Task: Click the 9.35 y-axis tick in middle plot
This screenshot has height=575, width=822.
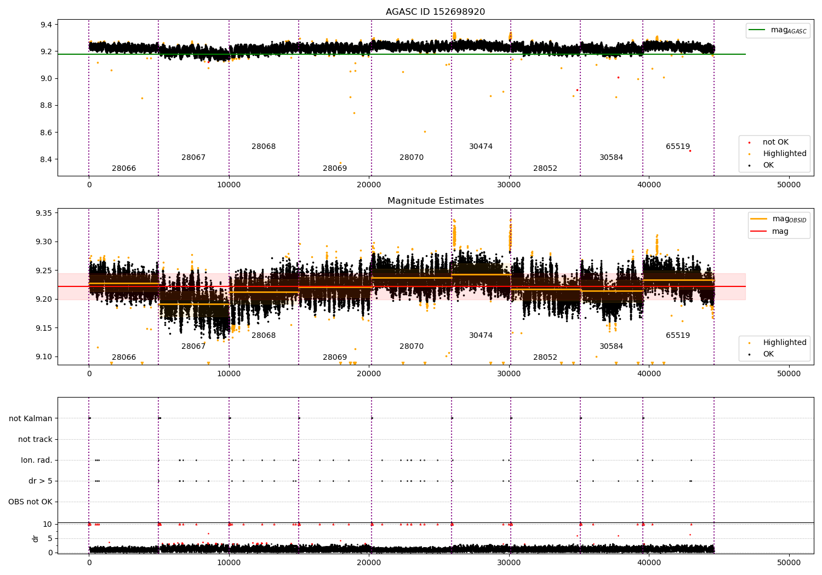Action: [44, 213]
